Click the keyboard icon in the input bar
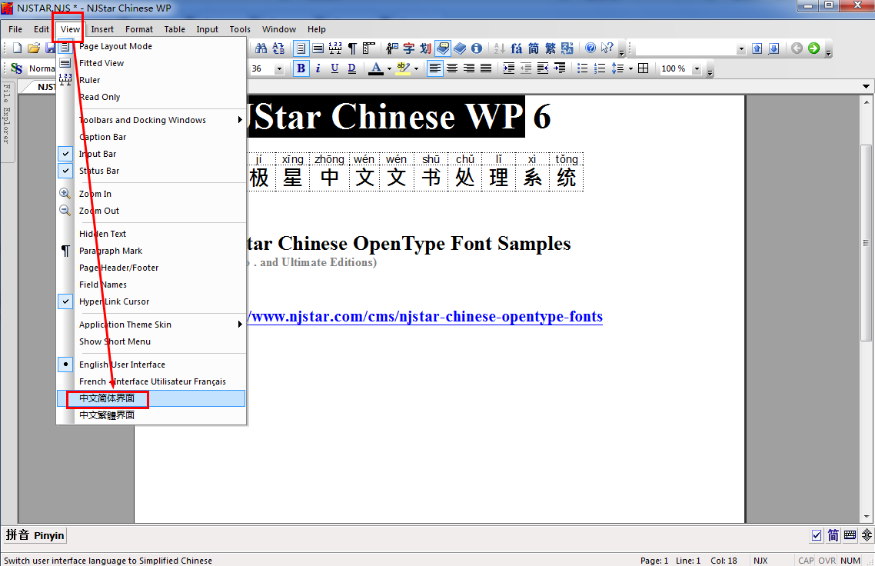 click(x=850, y=535)
